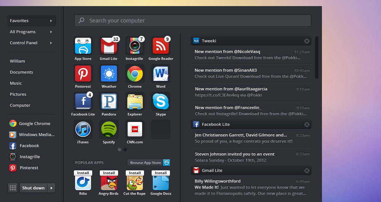
Task: Open the CNN.com app icon
Action: click(134, 130)
